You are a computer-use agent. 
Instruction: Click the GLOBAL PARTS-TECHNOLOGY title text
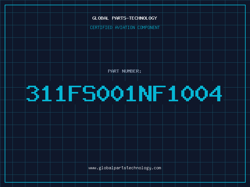coord(125,18)
